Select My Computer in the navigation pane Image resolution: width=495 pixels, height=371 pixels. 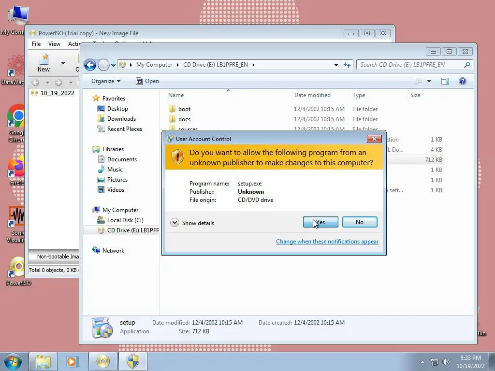pyautogui.click(x=115, y=210)
